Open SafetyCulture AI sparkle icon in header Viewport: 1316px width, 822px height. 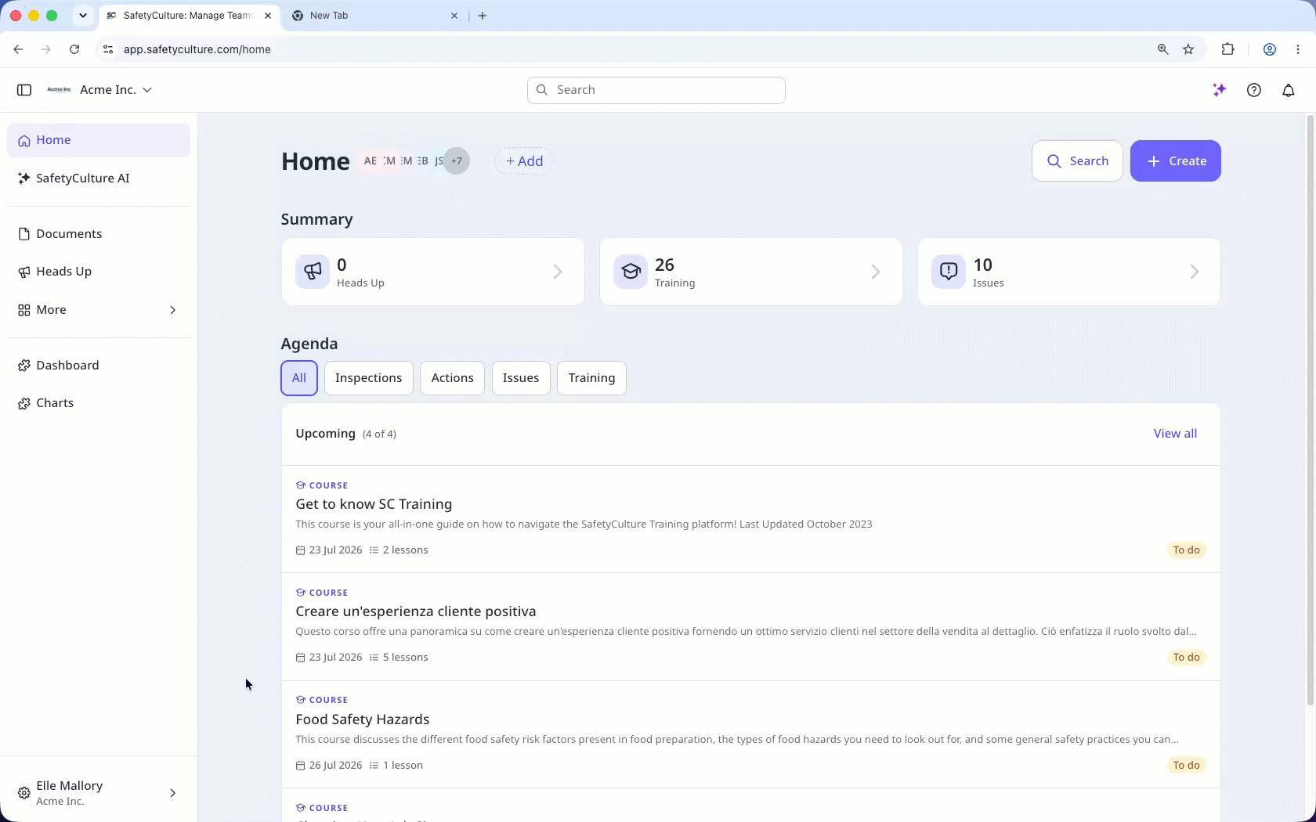(1219, 90)
